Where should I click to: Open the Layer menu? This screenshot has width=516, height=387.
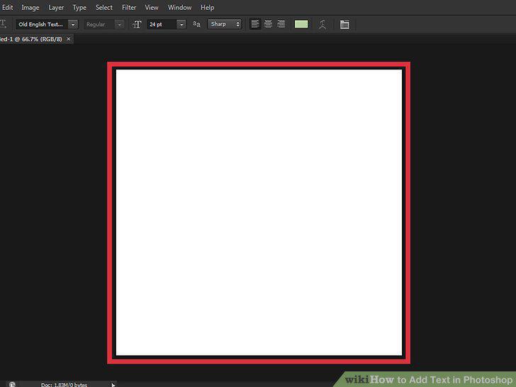click(56, 7)
